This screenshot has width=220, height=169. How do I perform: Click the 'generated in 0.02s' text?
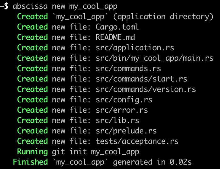click(x=152, y=162)
